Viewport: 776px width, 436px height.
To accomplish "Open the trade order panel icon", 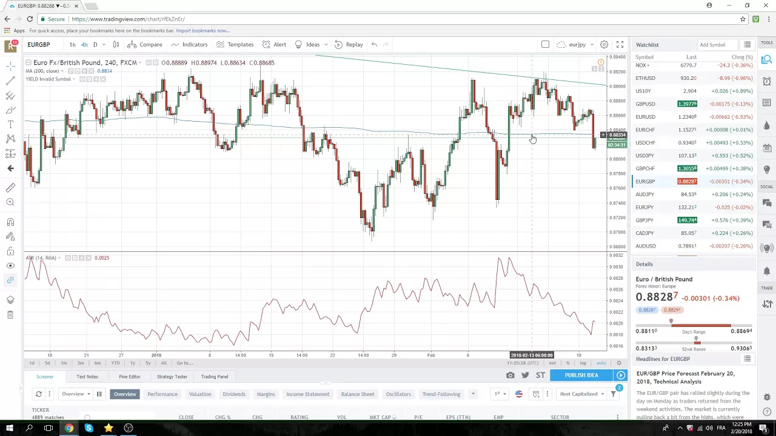I will pos(767,303).
